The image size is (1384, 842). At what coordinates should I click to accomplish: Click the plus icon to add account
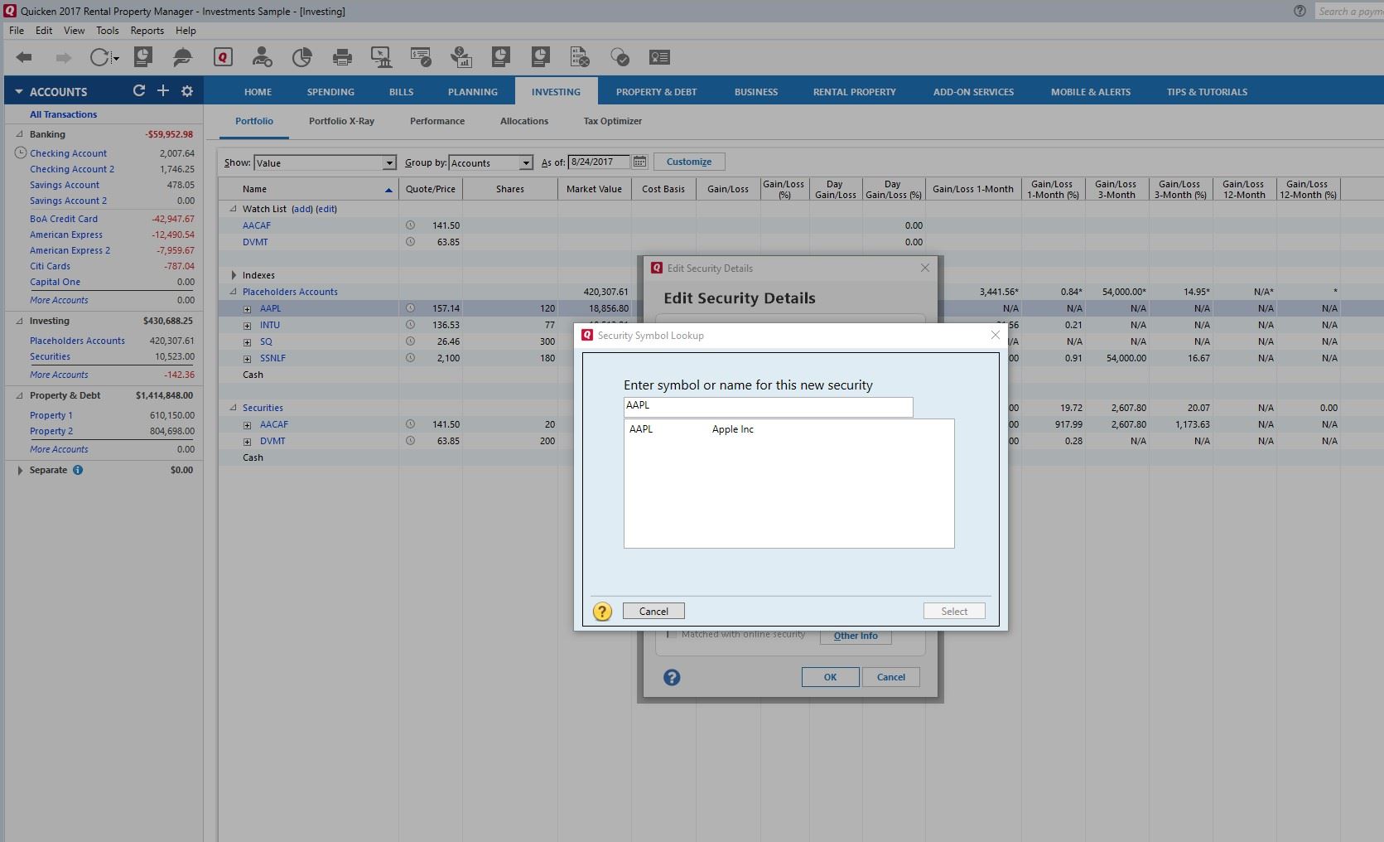[x=163, y=91]
